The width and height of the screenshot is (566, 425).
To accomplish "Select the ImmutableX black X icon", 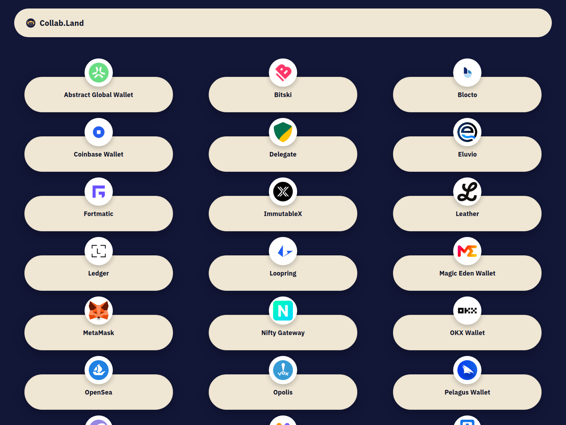I will [x=283, y=192].
